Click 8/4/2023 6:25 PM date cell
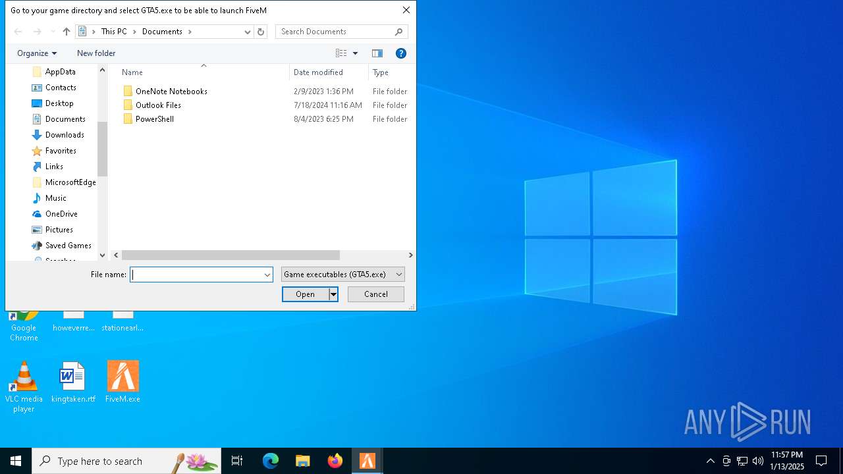The image size is (843, 474). pos(323,119)
